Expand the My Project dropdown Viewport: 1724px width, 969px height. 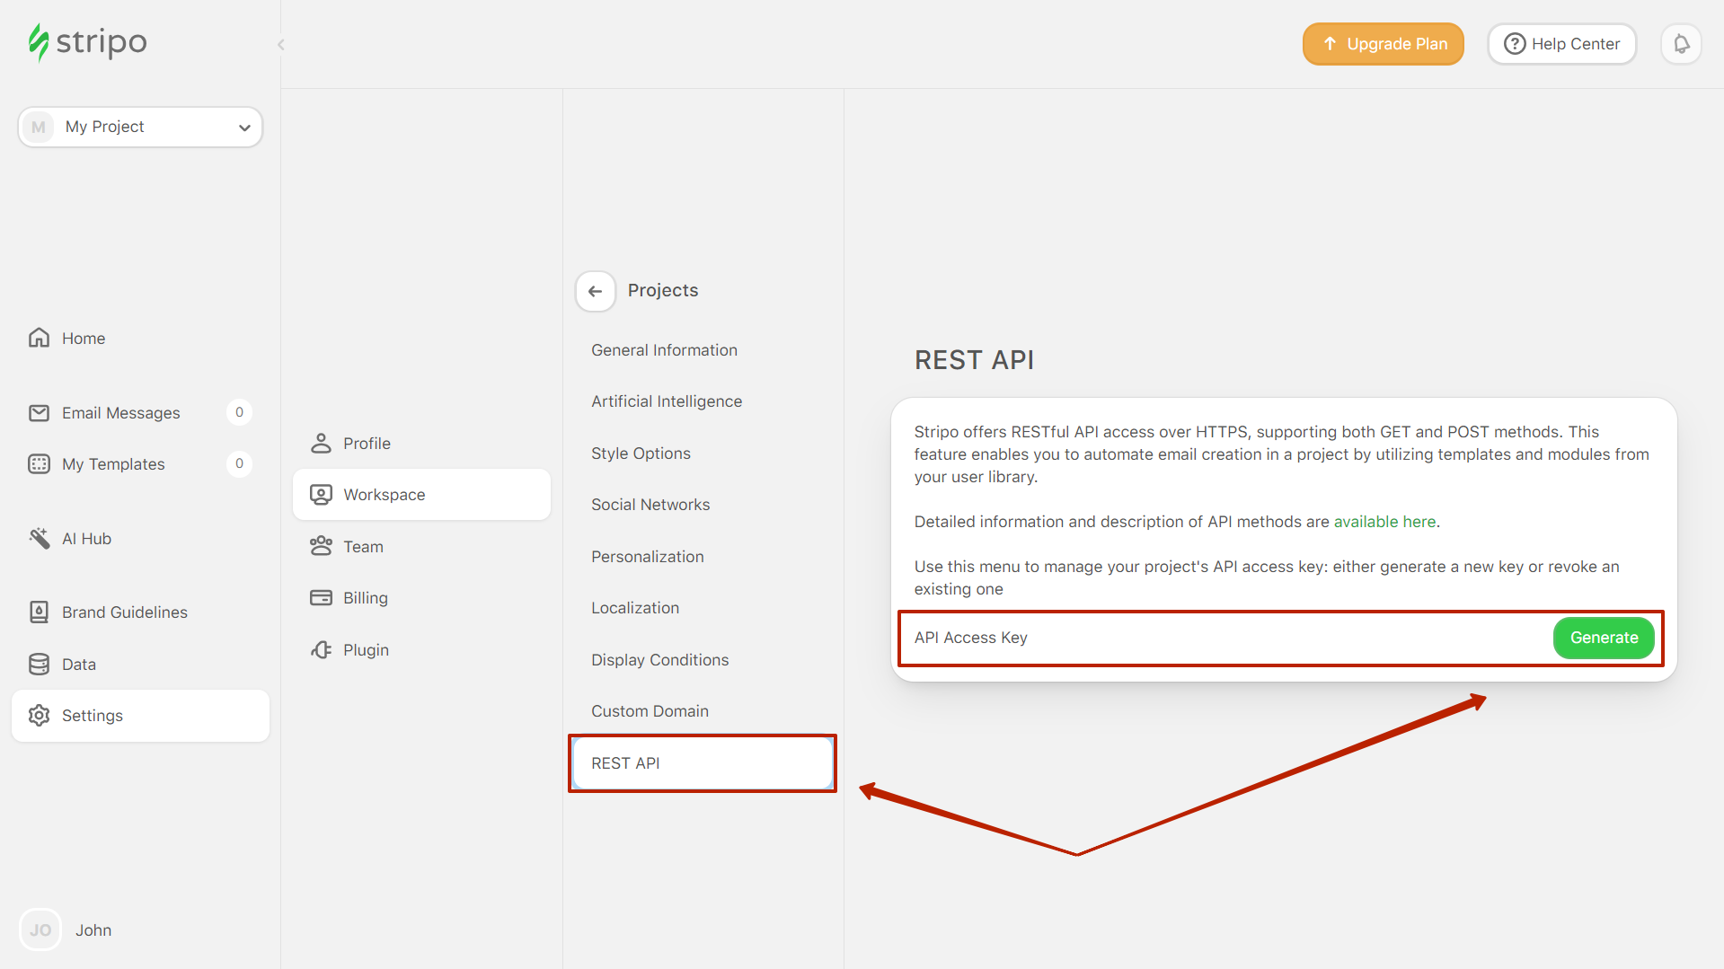pyautogui.click(x=140, y=127)
